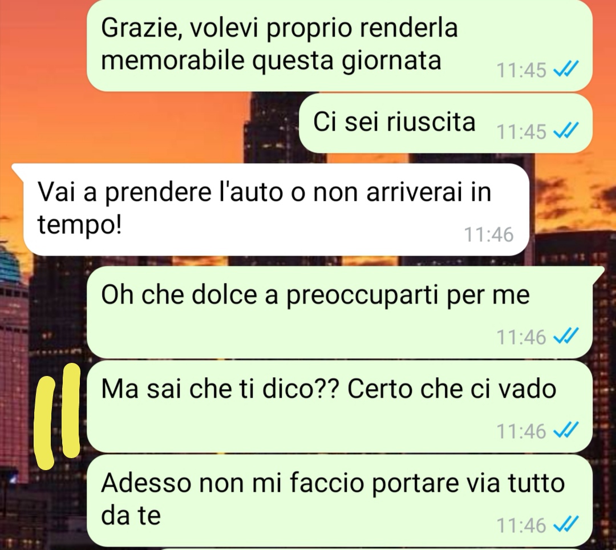Image resolution: width=616 pixels, height=550 pixels.
Task: Tap 11:46 timestamp under 'Oh che dolce' text
Action: (521, 337)
